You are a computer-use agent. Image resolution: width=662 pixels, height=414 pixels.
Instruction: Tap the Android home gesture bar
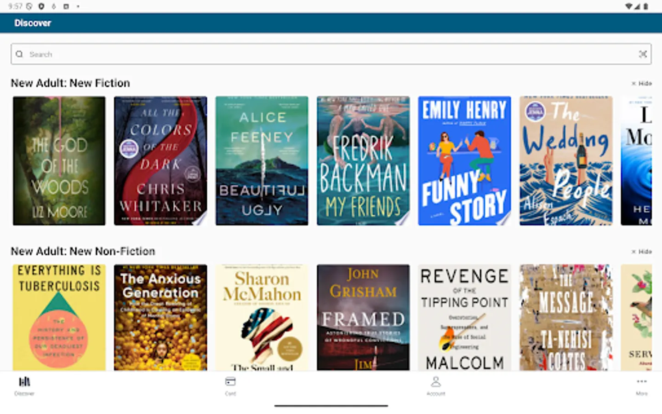click(331, 406)
